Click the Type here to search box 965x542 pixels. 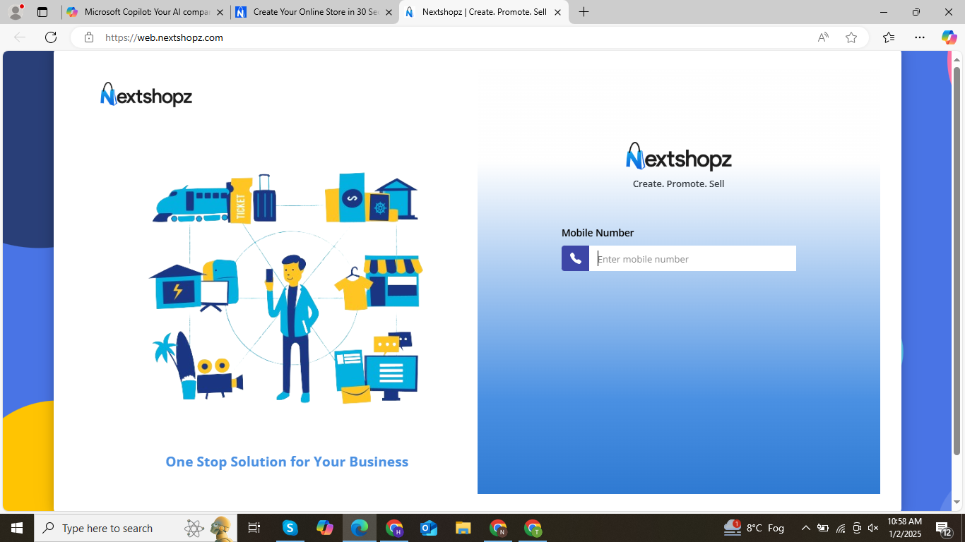tap(136, 528)
